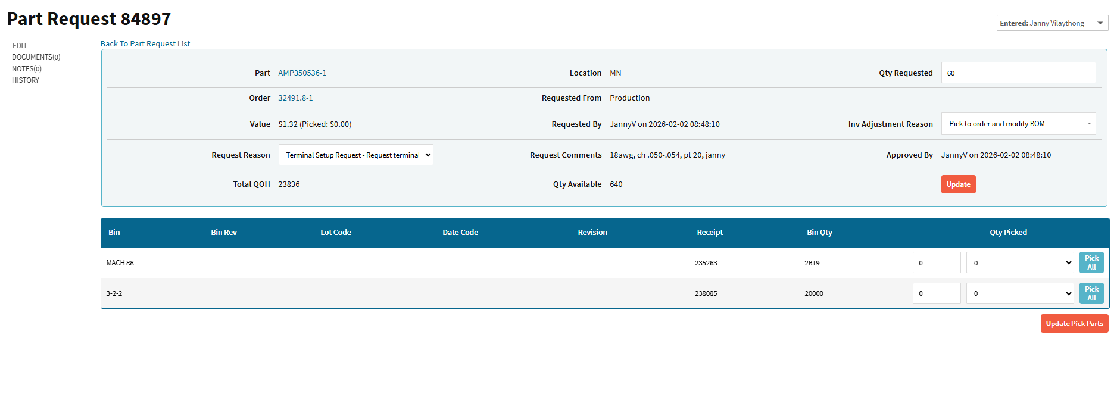This screenshot has width=1117, height=407.
Task: Click the Update Pick Parts button
Action: click(1074, 324)
